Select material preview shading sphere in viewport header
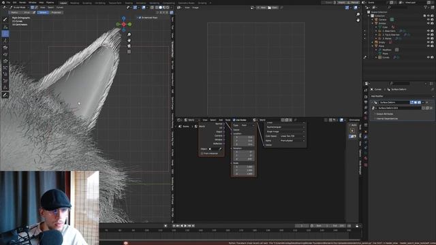Screen dimensions: 436x245 [x=164, y=7]
